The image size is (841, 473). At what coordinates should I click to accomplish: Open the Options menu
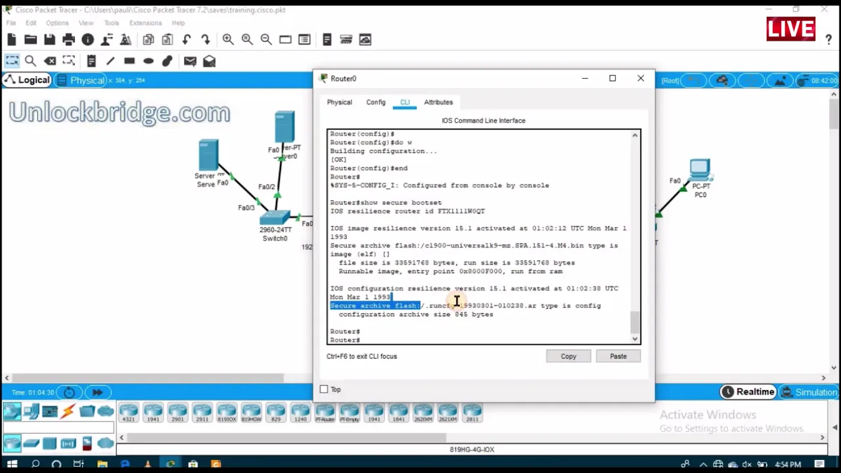[57, 23]
